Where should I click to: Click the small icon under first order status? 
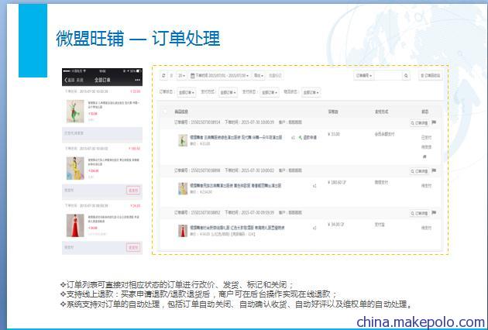[x=424, y=156]
